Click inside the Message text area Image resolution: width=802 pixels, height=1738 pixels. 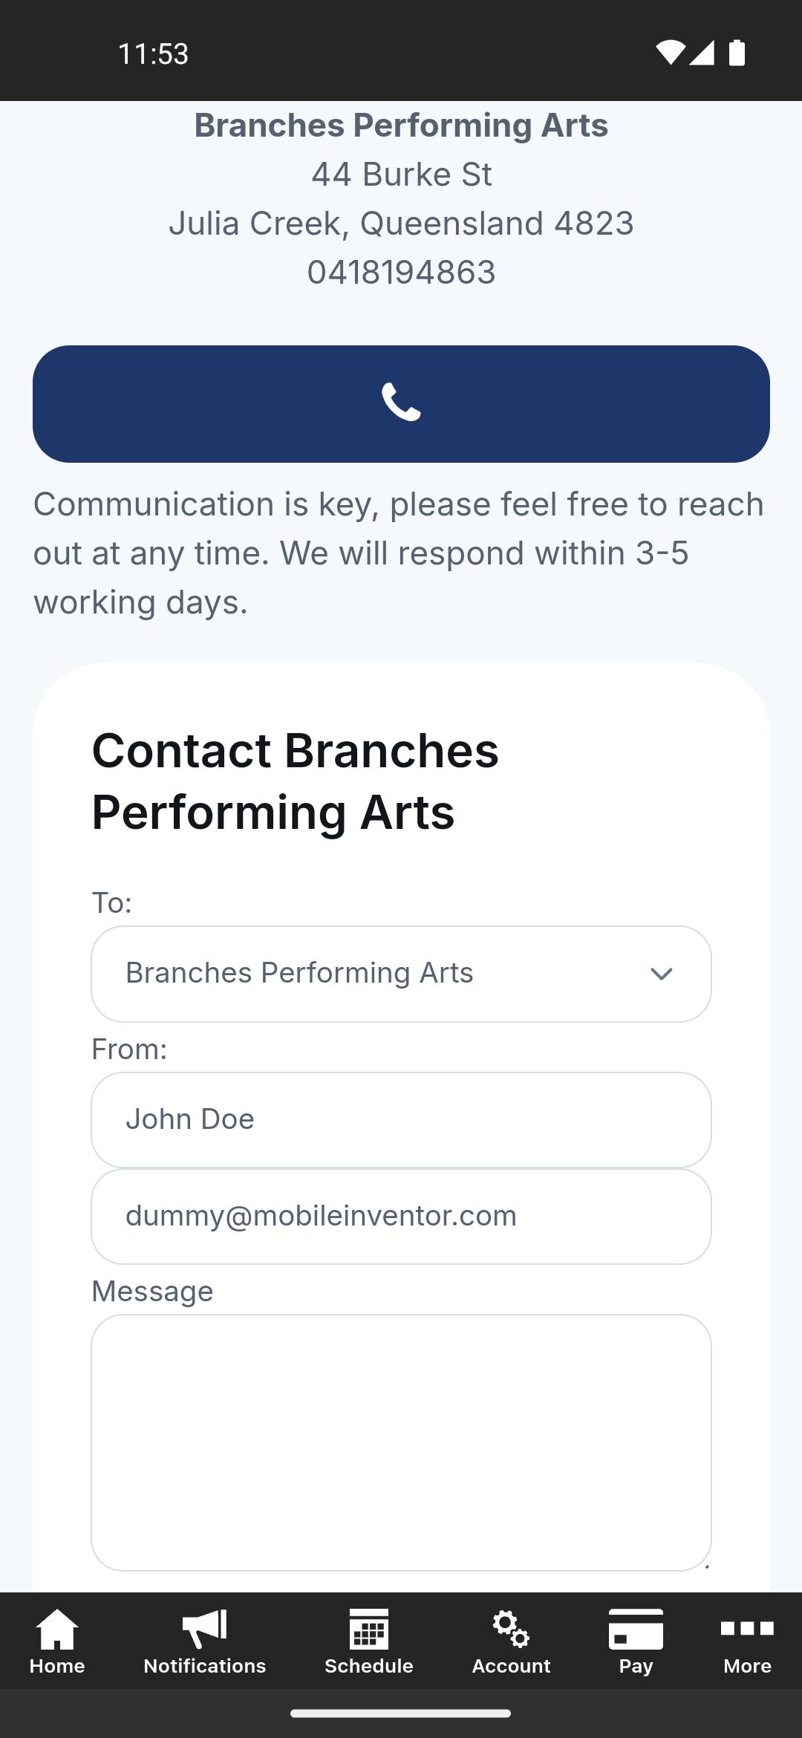(x=401, y=1442)
